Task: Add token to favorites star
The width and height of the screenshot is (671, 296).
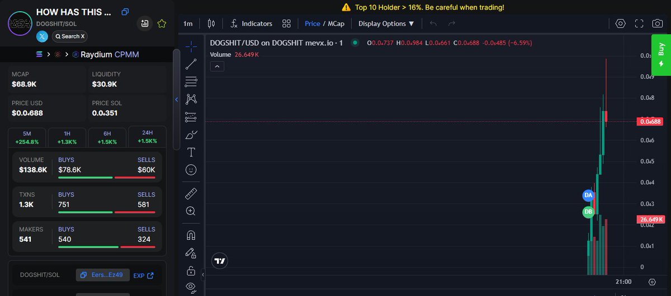Action: tap(162, 23)
